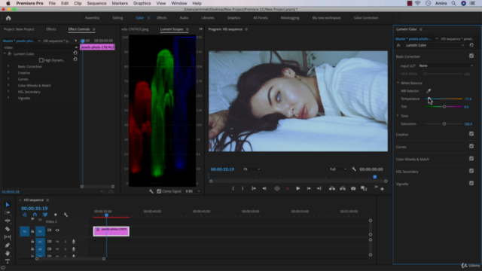This screenshot has height=271, width=482.
Task: Open the Full playback resolution dropdown
Action: (338, 169)
